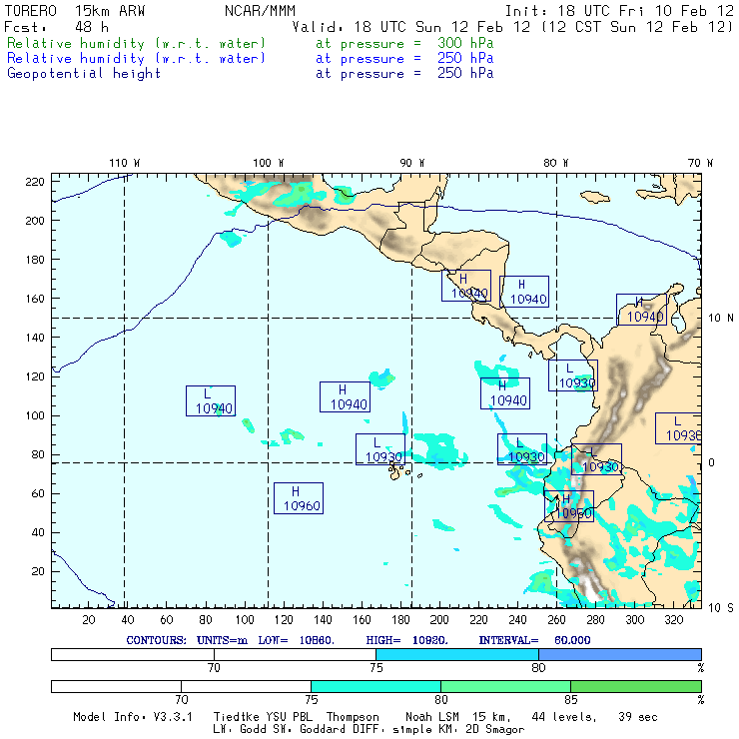Click the 'H 10960' height maximum box
This screenshot has height=739, width=739.
click(x=299, y=498)
